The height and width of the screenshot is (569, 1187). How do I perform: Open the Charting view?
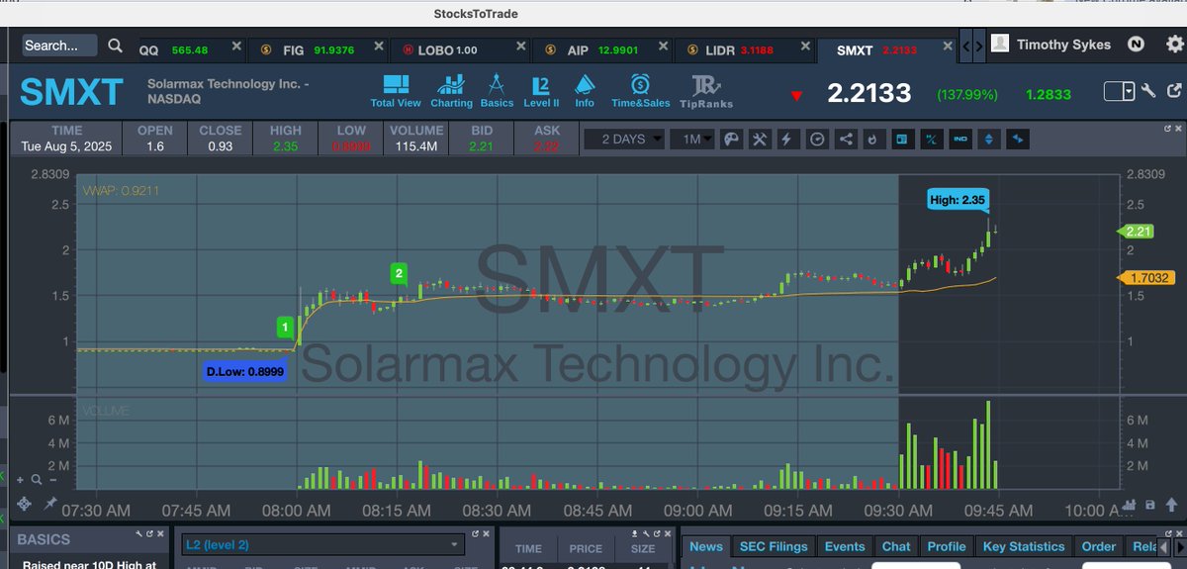[451, 91]
